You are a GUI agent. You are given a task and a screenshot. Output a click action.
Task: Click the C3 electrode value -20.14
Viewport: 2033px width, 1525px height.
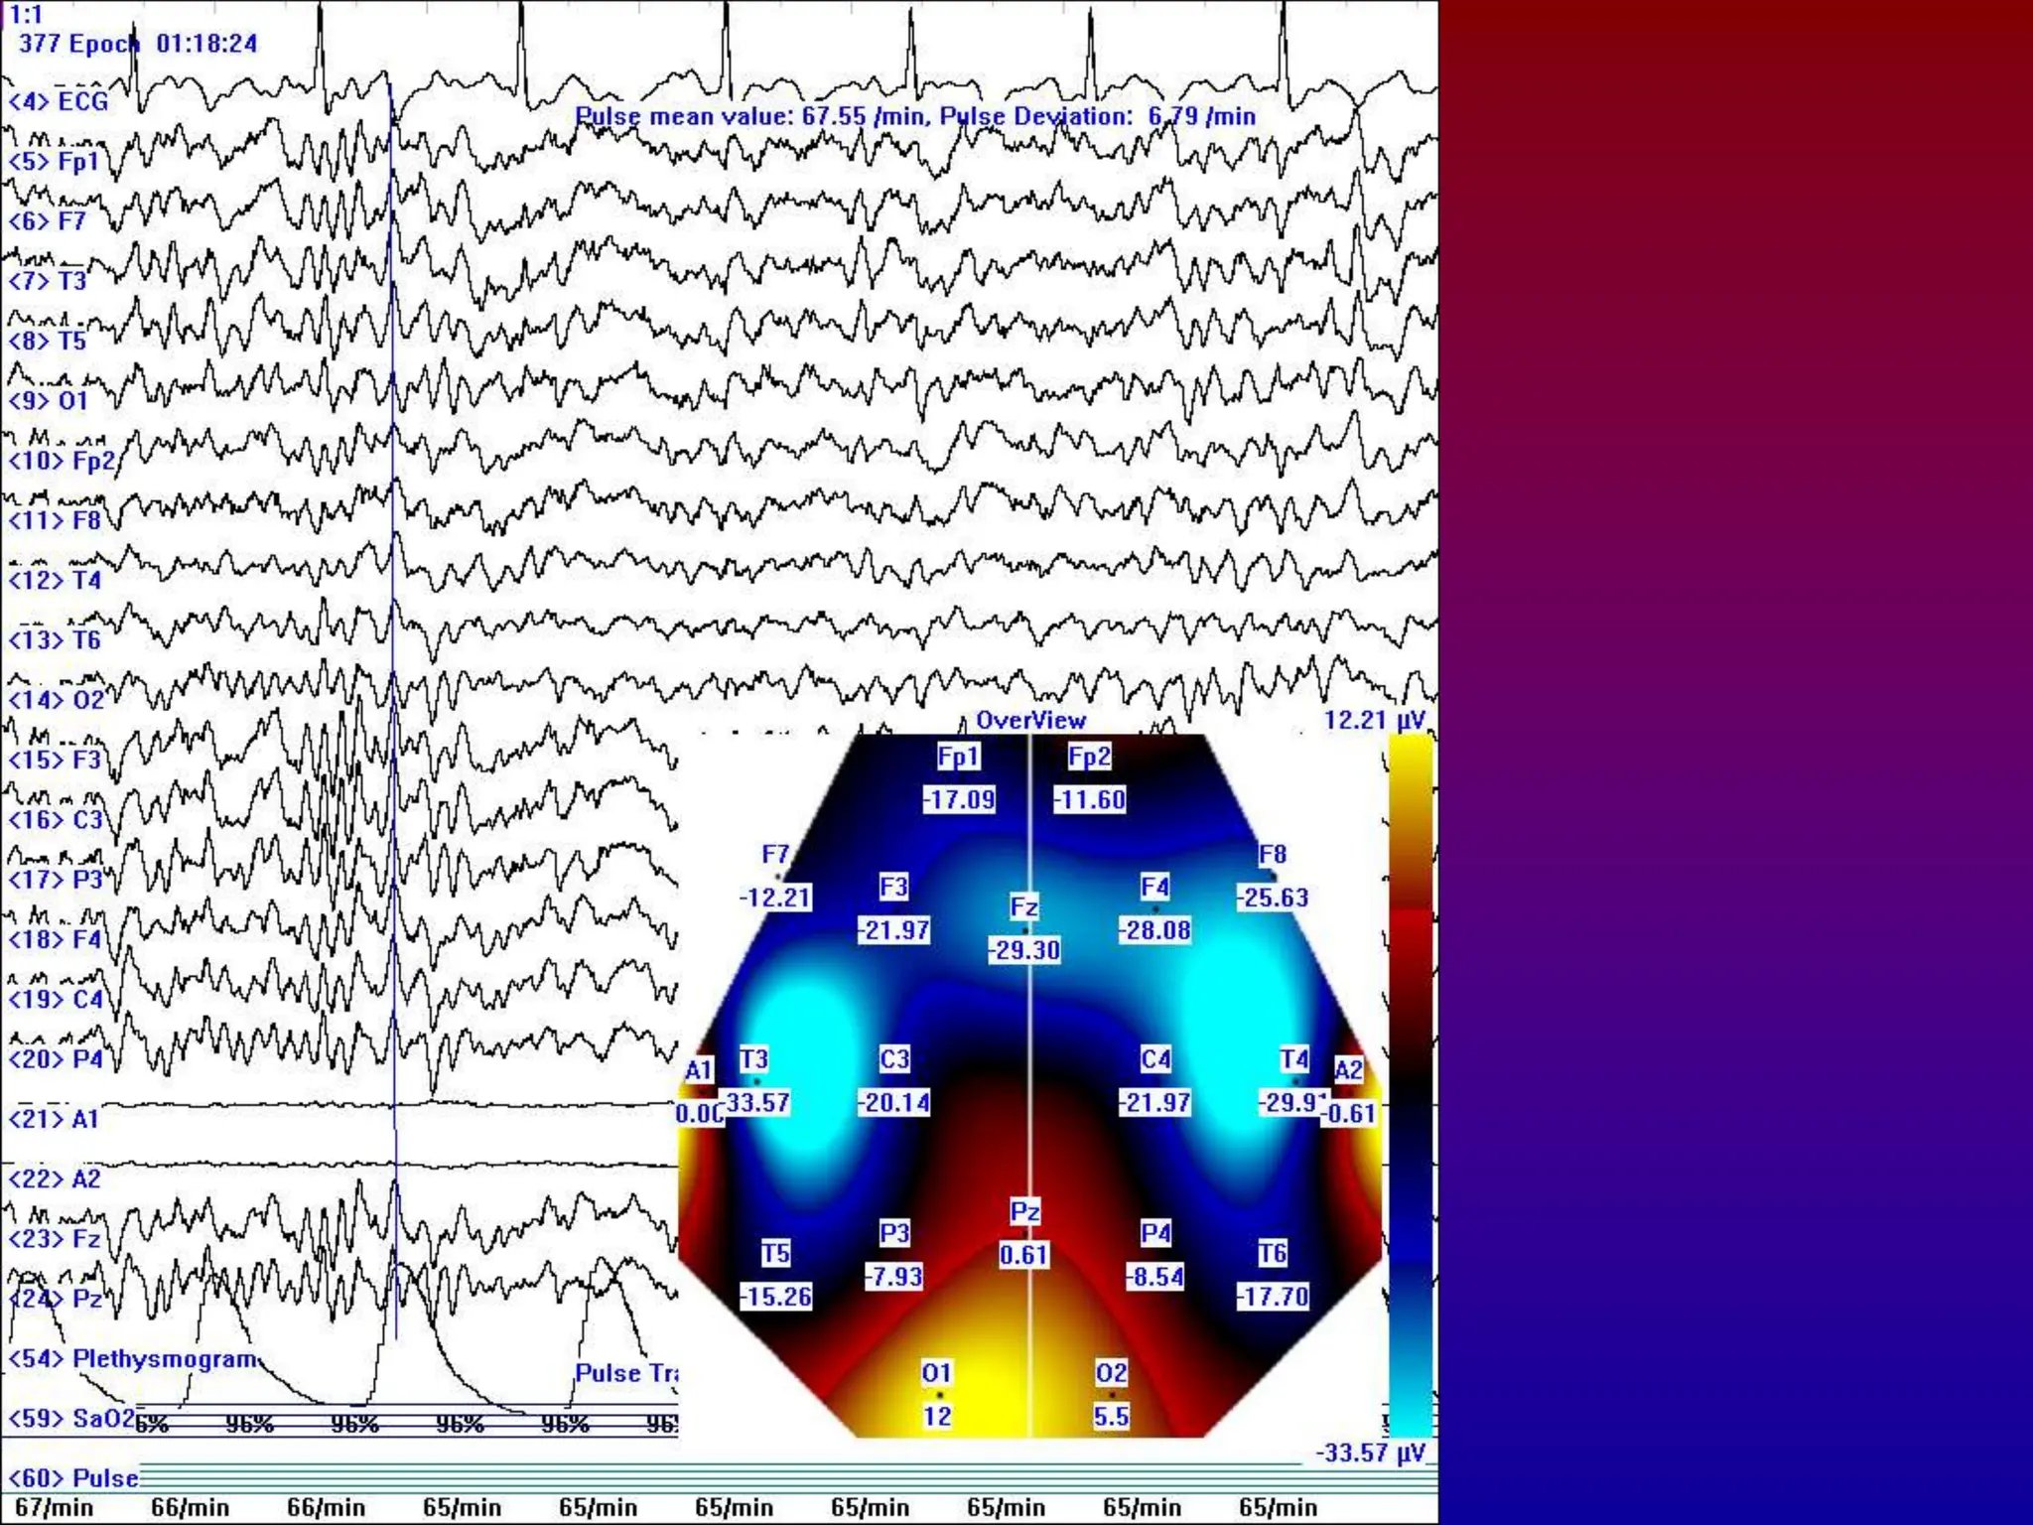click(893, 1103)
